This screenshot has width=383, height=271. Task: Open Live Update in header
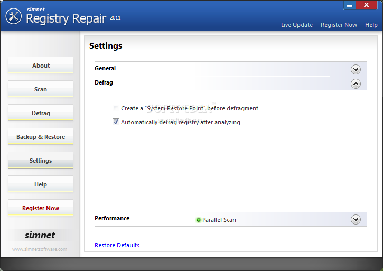click(297, 25)
